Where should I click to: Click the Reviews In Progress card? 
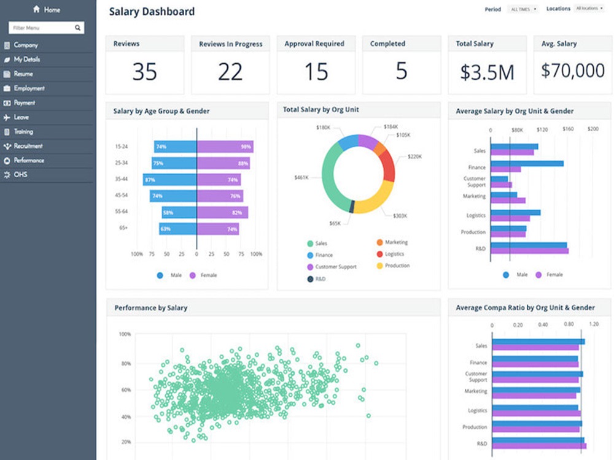tap(230, 65)
